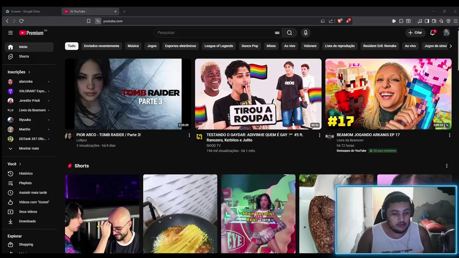Open Shopping under Explorar
This screenshot has height=258, width=459.
29,244
